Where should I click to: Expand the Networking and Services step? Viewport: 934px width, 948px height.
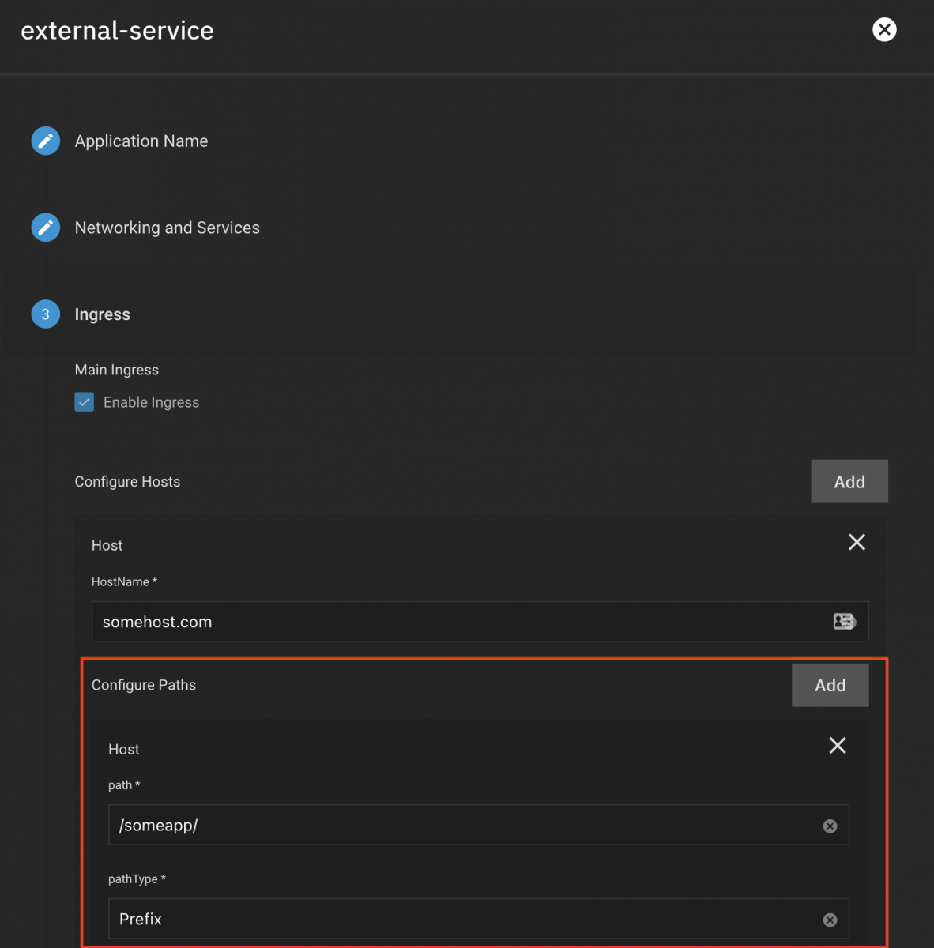(x=167, y=228)
